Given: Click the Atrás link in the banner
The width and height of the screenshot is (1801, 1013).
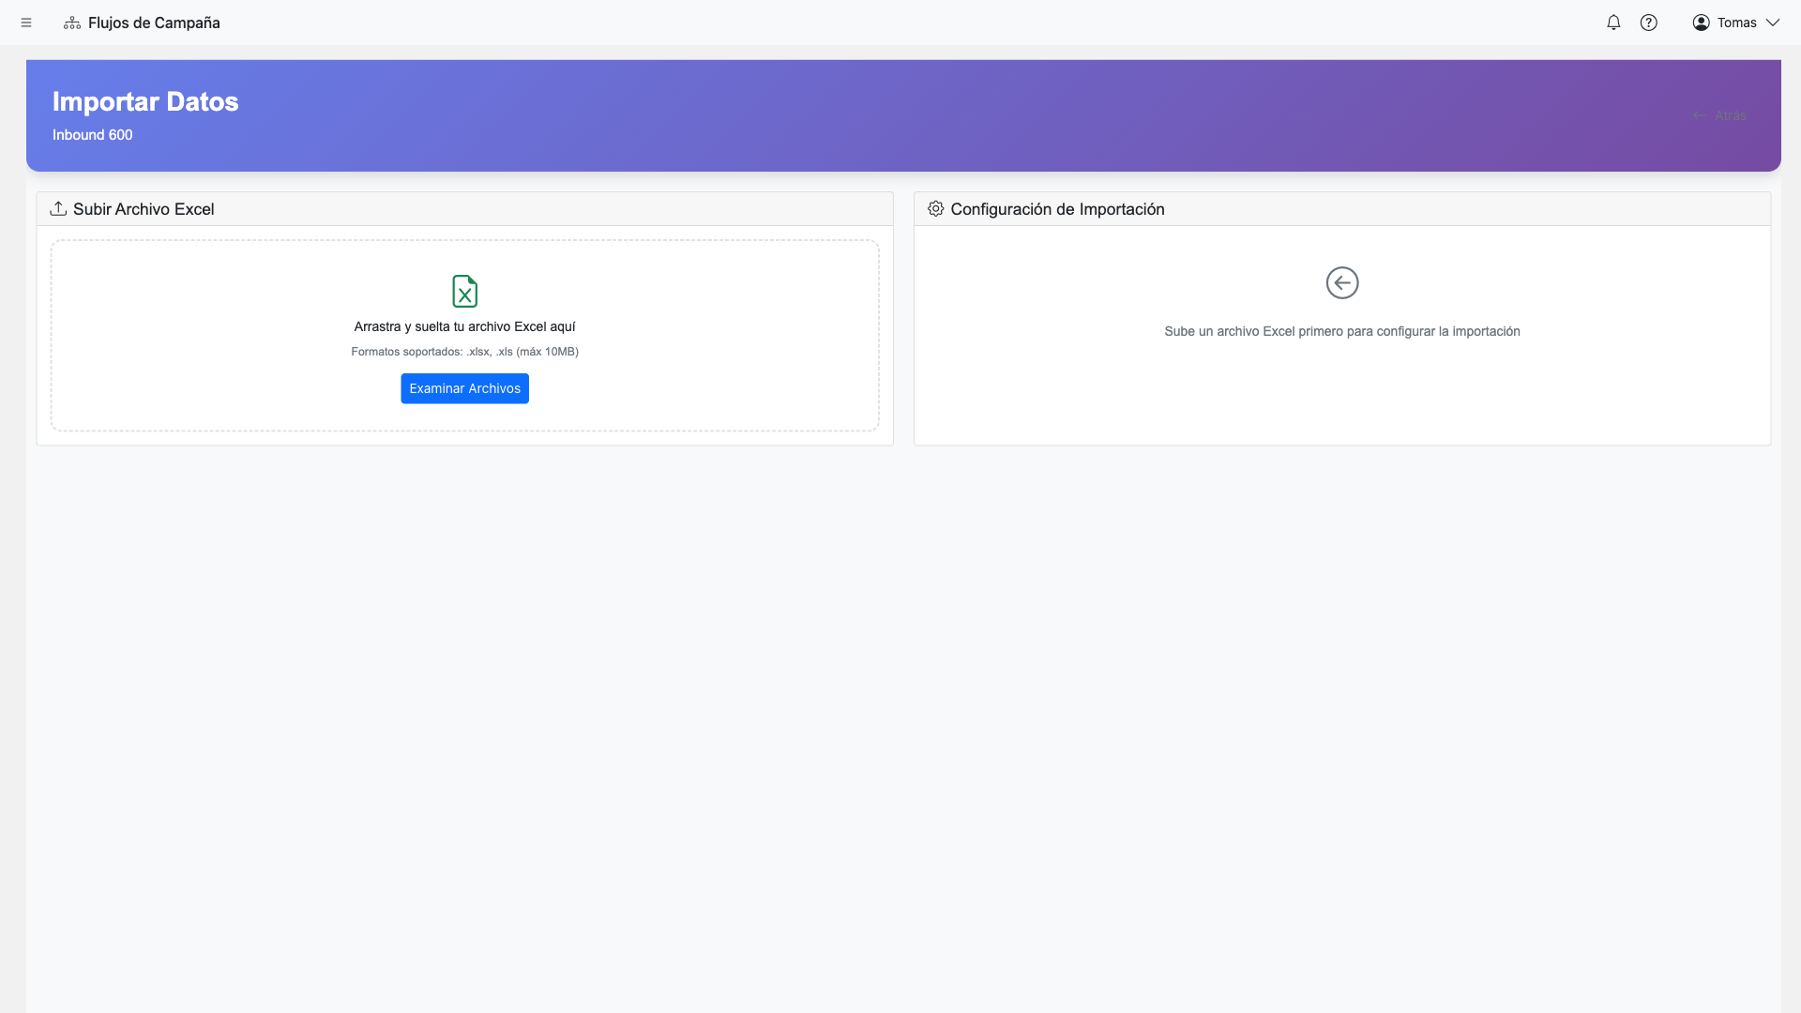Looking at the screenshot, I should (x=1721, y=115).
